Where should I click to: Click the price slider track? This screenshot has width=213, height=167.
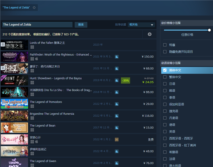coord(186,30)
